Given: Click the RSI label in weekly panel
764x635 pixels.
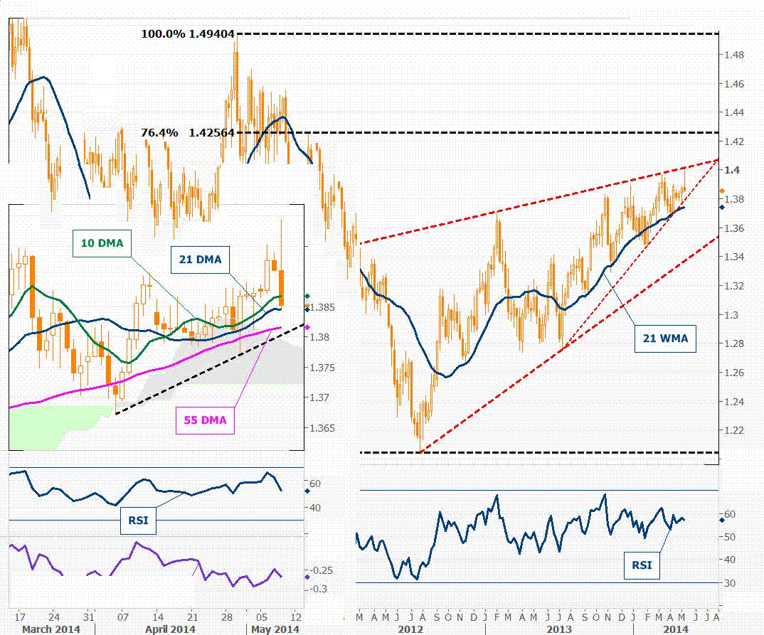Looking at the screenshot, I should (640, 566).
